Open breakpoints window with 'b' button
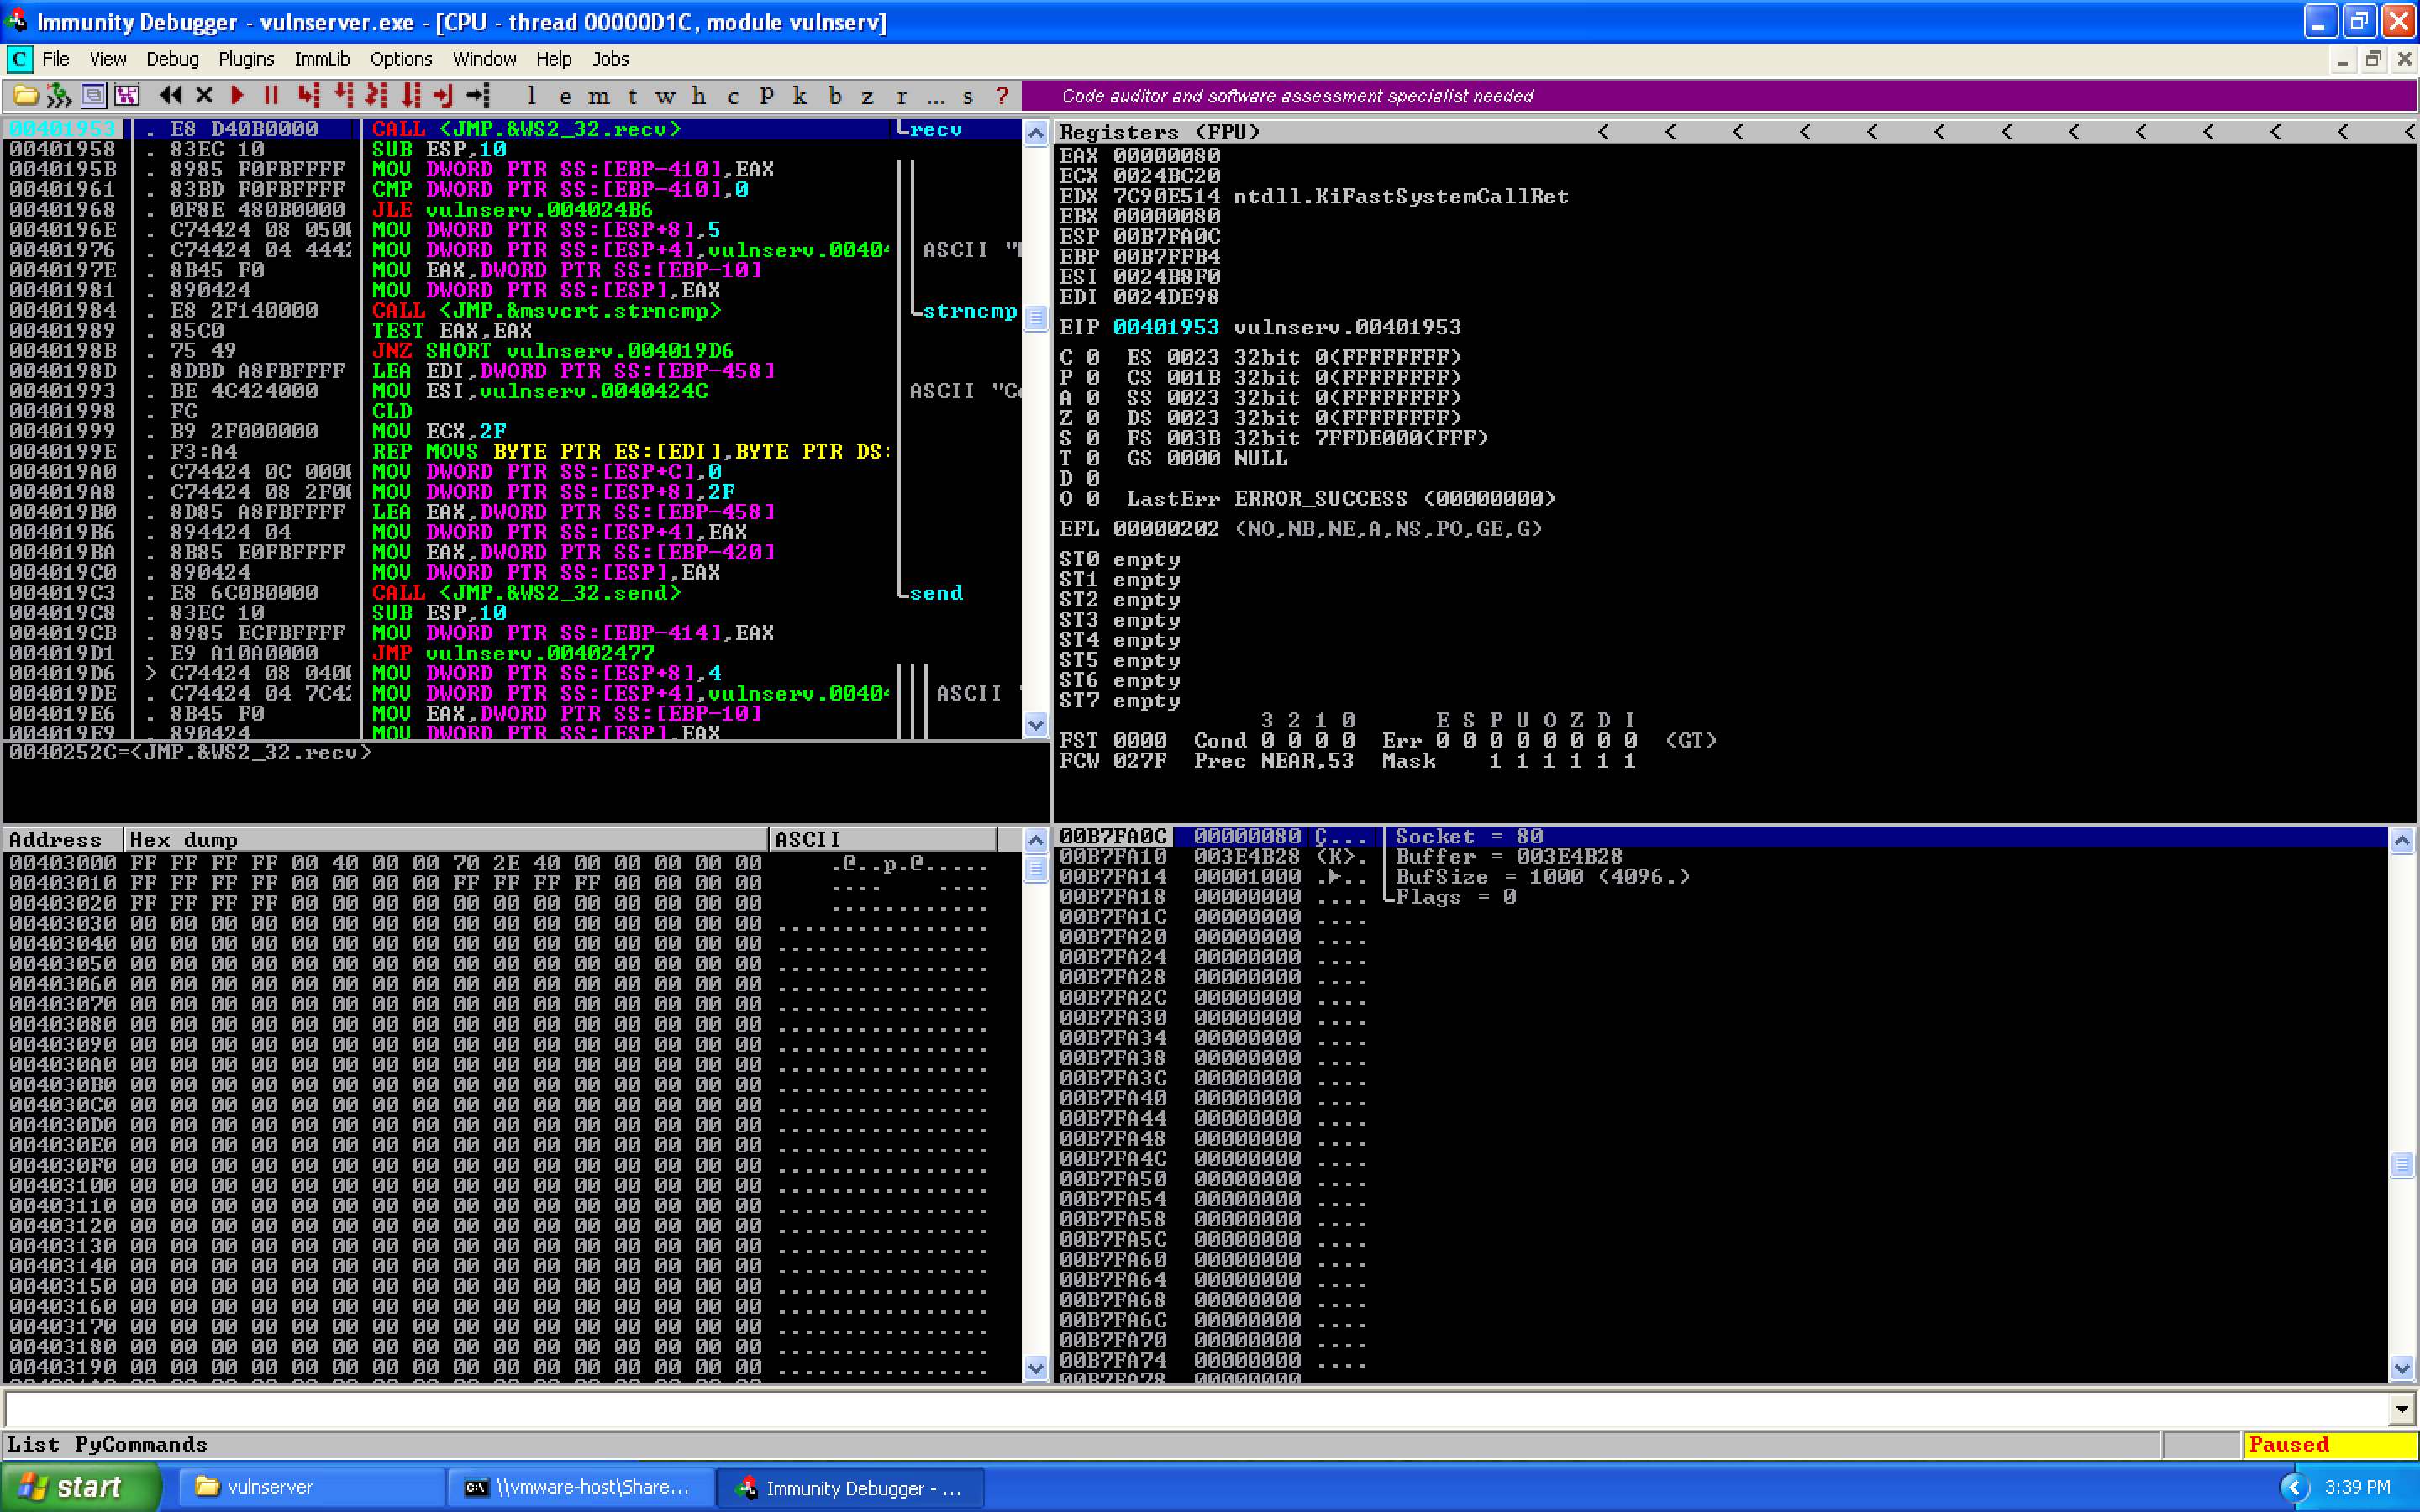This screenshot has width=2420, height=1512. (x=835, y=96)
